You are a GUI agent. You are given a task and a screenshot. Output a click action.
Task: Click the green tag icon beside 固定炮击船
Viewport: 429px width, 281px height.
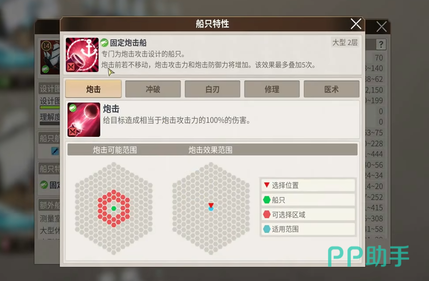pyautogui.click(x=104, y=43)
